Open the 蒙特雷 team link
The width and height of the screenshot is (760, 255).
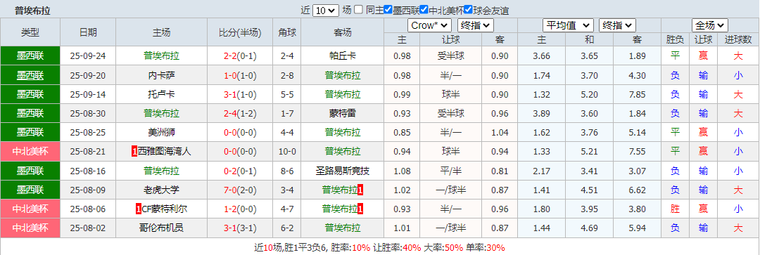(x=342, y=114)
